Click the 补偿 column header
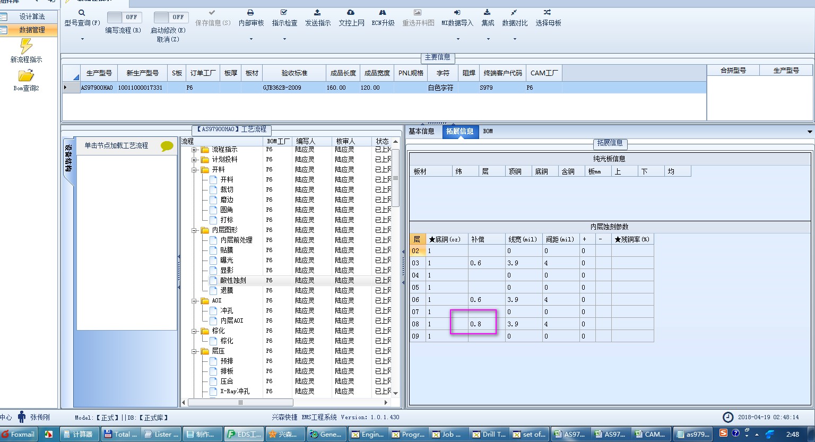This screenshot has height=442, width=815. pyautogui.click(x=487, y=239)
